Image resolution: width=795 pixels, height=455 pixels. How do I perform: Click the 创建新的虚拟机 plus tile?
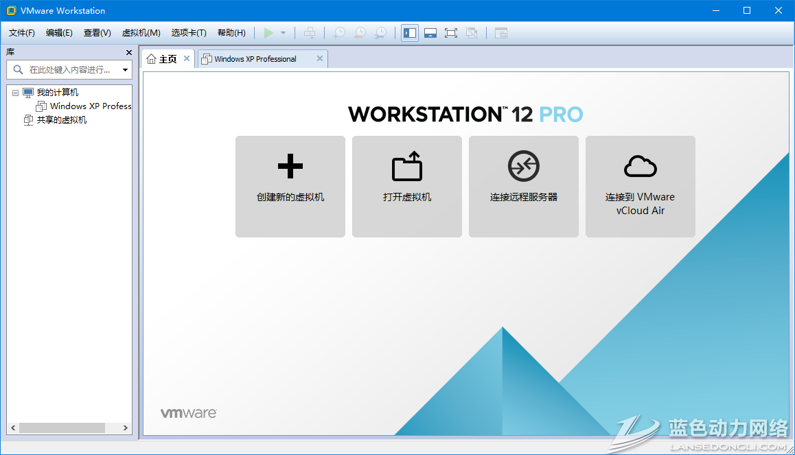290,187
